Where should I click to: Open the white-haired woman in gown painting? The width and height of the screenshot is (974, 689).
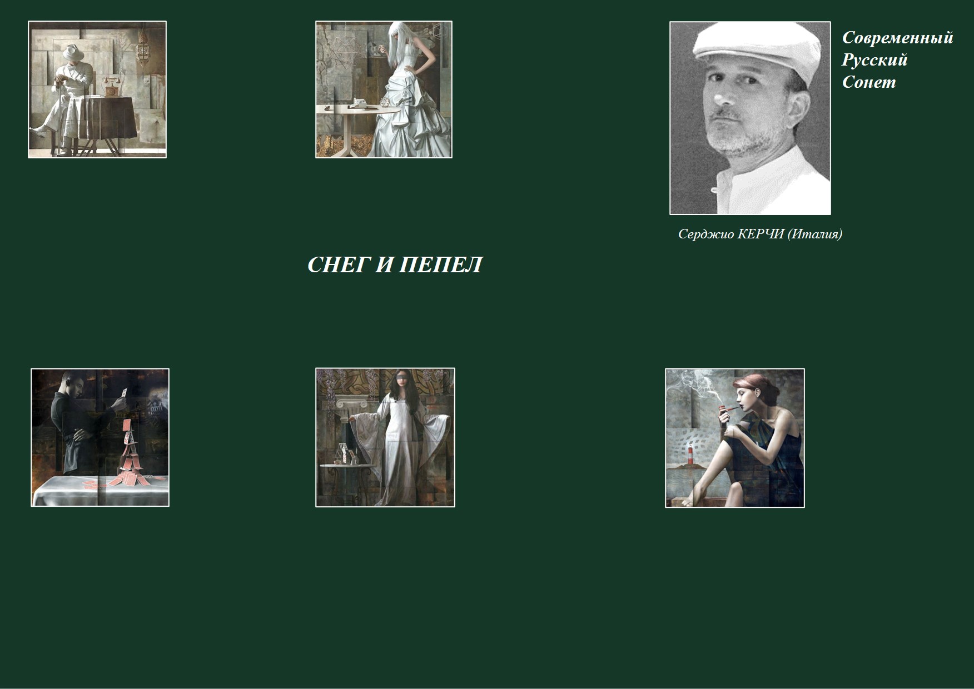click(x=384, y=89)
